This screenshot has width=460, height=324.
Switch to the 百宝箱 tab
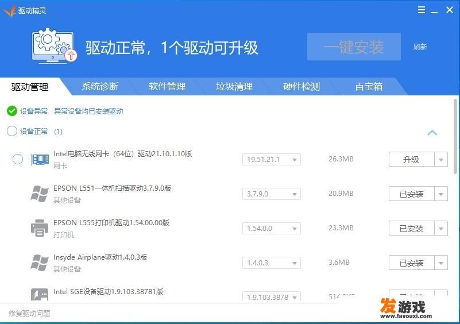(369, 87)
